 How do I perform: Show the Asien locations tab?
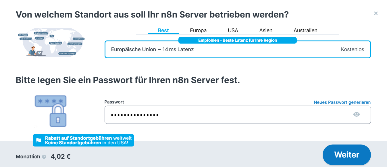coord(266,30)
